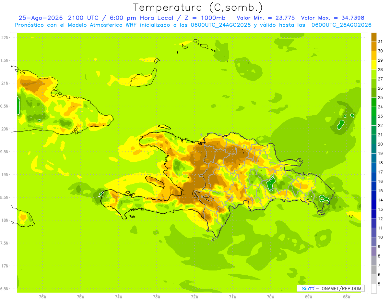Click the '68W' longitude axis label
This screenshot has height=301, width=389.
[347, 296]
